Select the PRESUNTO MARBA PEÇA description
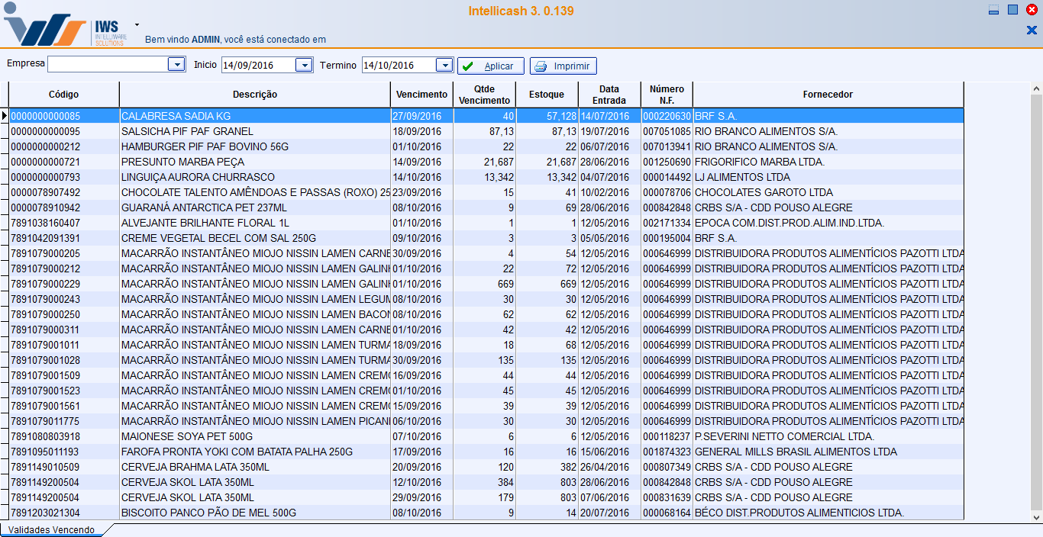 coord(255,162)
